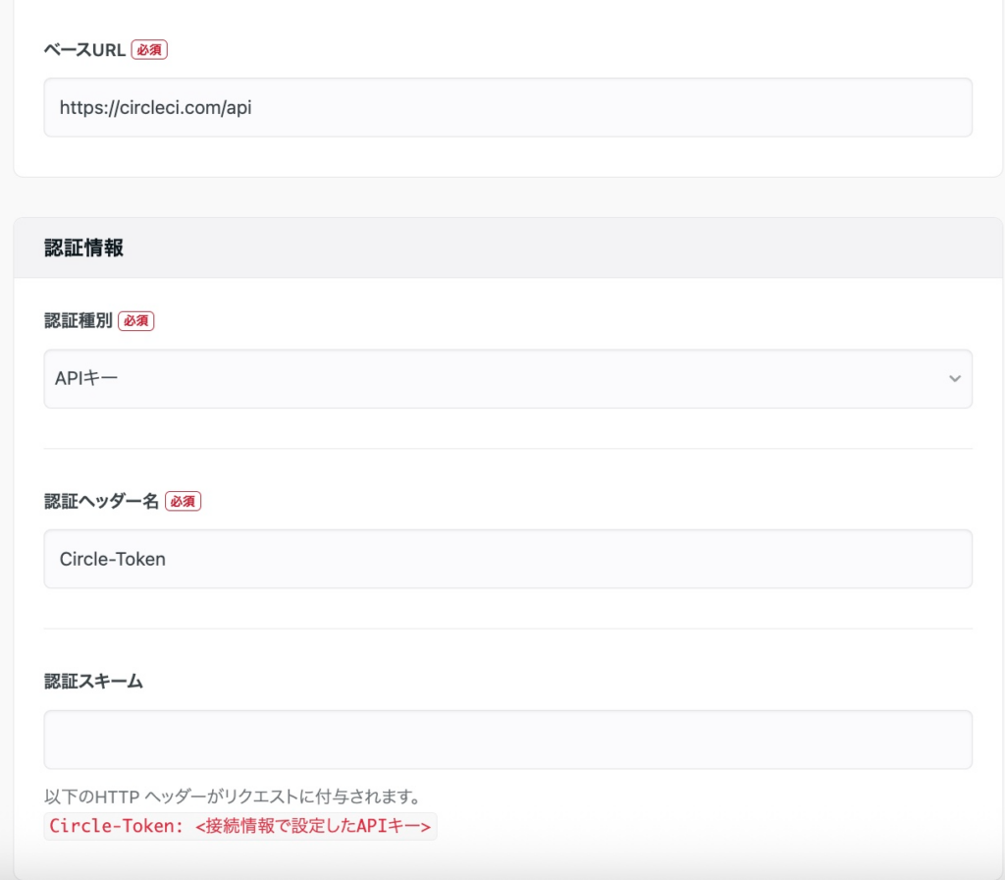The width and height of the screenshot is (1005, 880).
Task: Click the 認証種別 label text
Action: click(79, 321)
